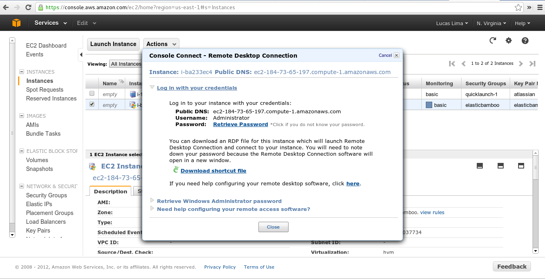The image size is (545, 279).
Task: Open the Actions dropdown
Action: pos(161,44)
